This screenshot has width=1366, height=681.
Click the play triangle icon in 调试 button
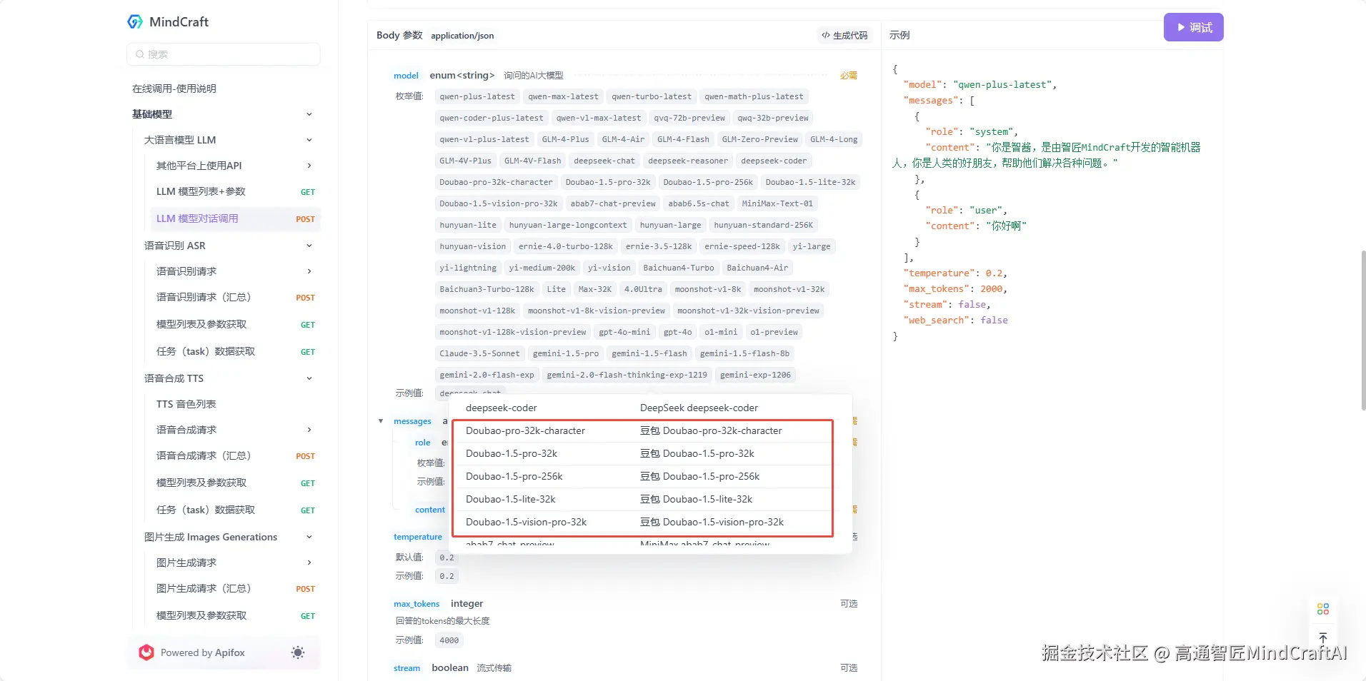point(1181,27)
